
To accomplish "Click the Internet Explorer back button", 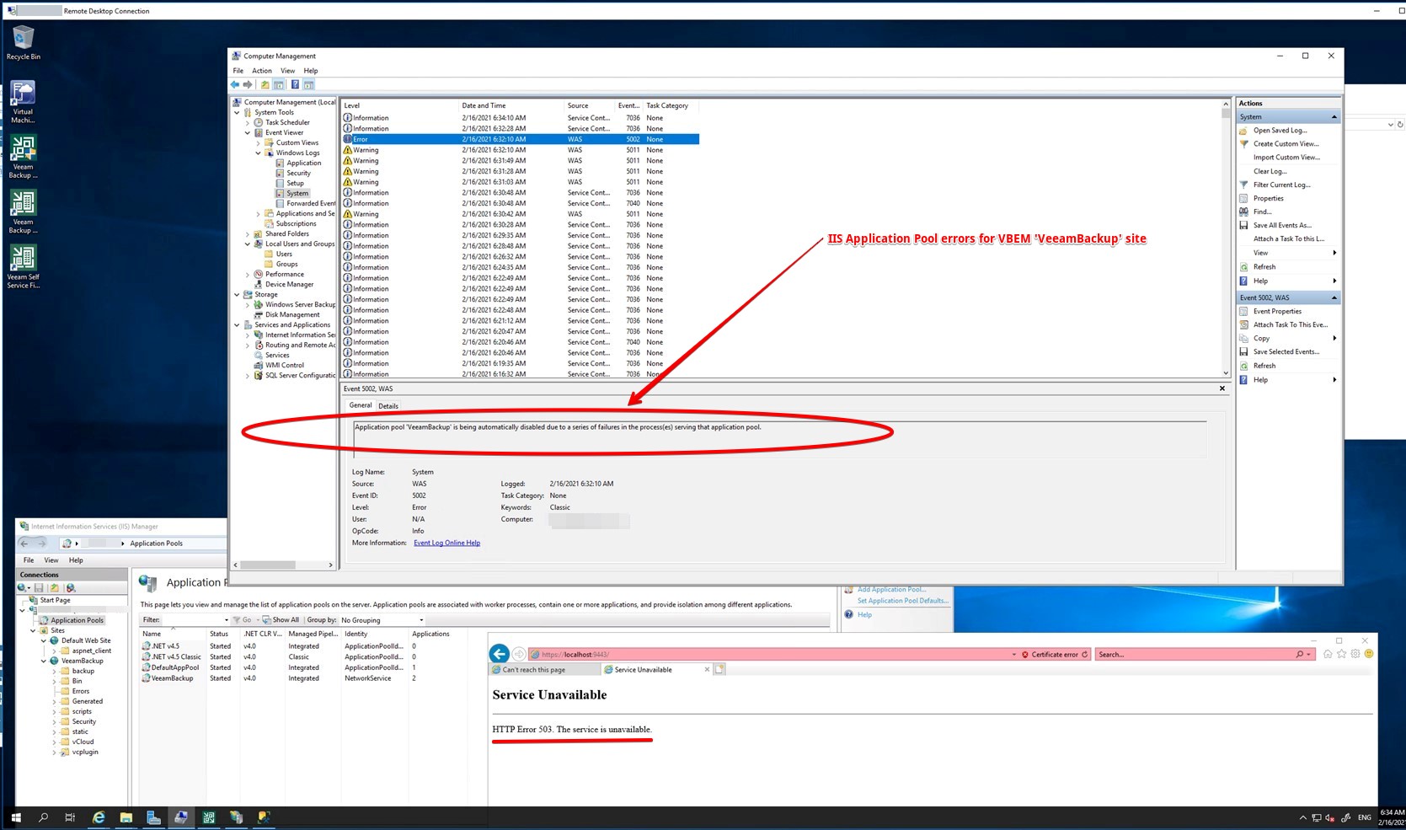I will [x=500, y=654].
